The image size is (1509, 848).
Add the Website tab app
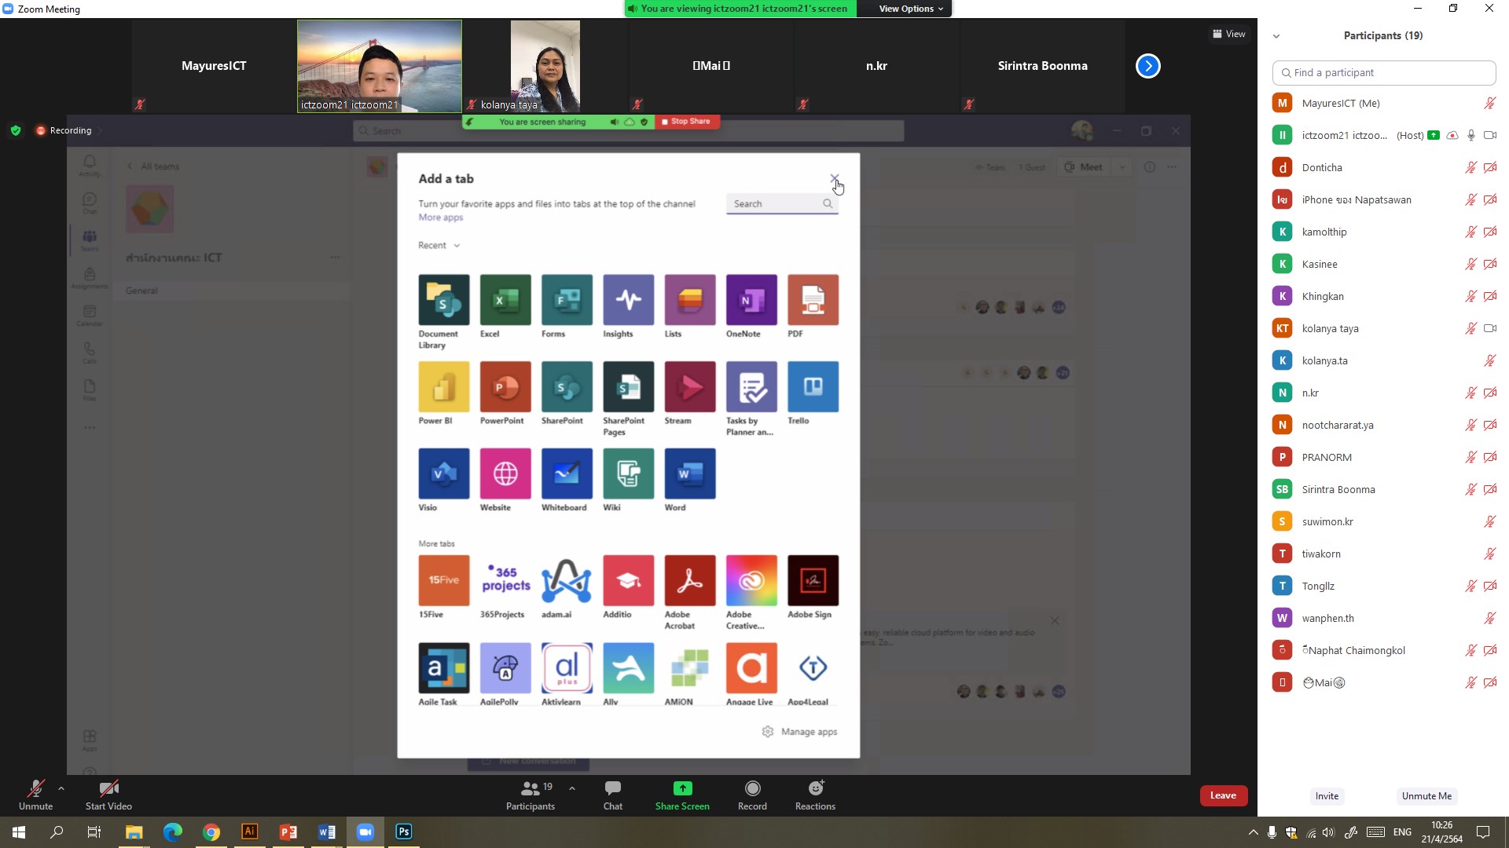(x=505, y=473)
